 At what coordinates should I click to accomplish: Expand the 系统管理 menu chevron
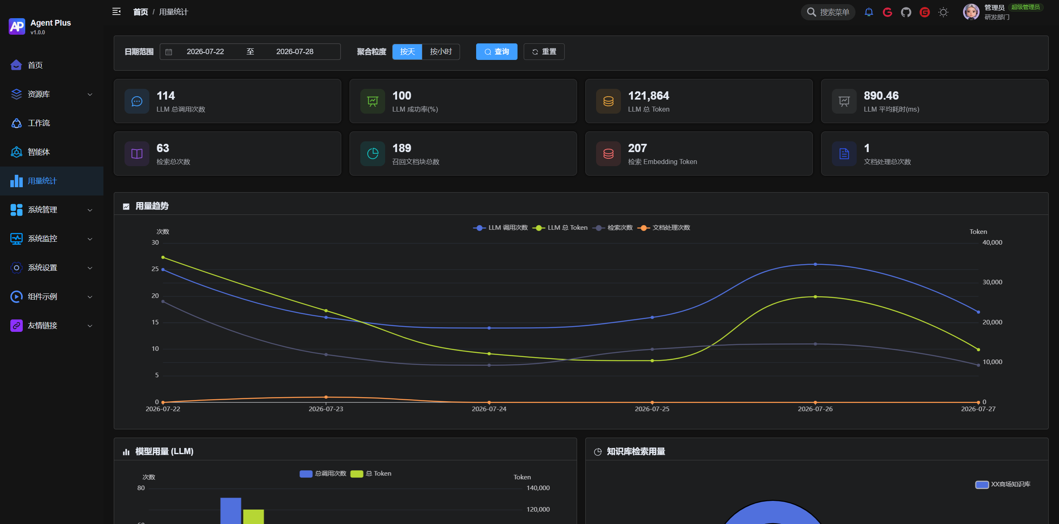90,210
